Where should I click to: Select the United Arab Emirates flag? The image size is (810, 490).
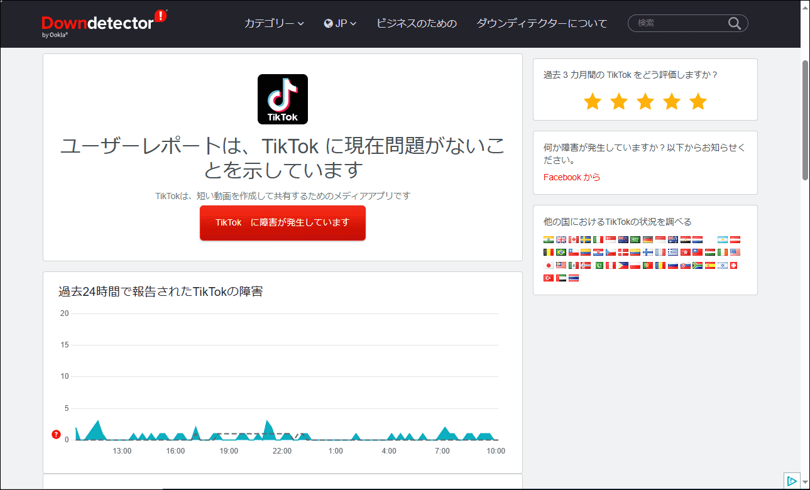pyautogui.click(x=561, y=278)
